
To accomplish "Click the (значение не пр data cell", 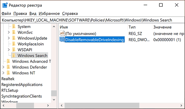I will pyautogui.click(x=169, y=34).
